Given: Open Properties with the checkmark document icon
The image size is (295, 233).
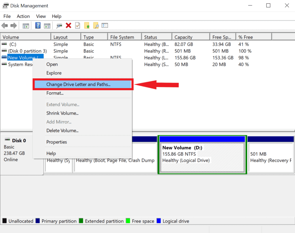Looking at the screenshot, I should [x=77, y=25].
